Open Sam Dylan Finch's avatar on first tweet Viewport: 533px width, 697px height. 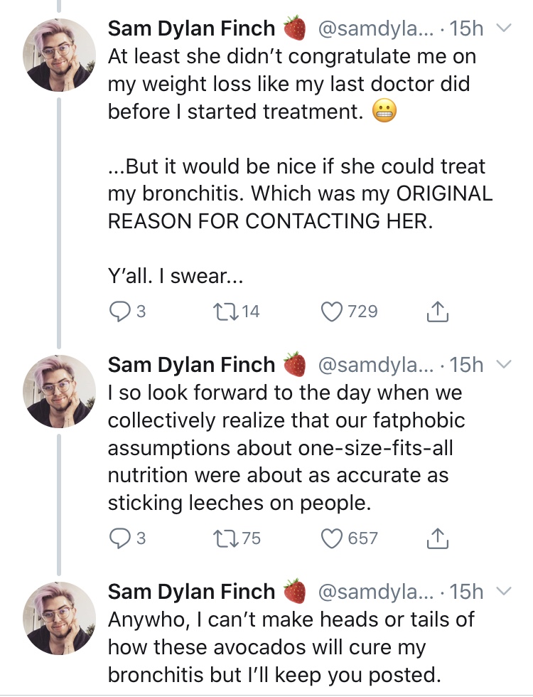pyautogui.click(x=59, y=55)
